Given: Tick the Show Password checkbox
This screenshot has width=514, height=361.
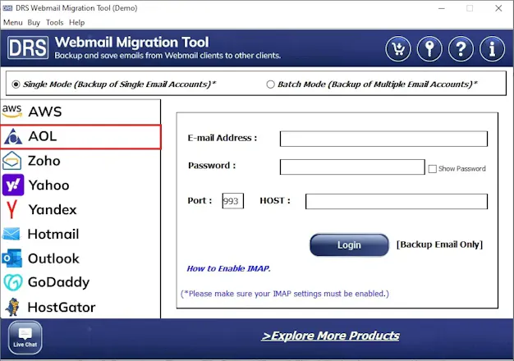Looking at the screenshot, I should point(433,169).
